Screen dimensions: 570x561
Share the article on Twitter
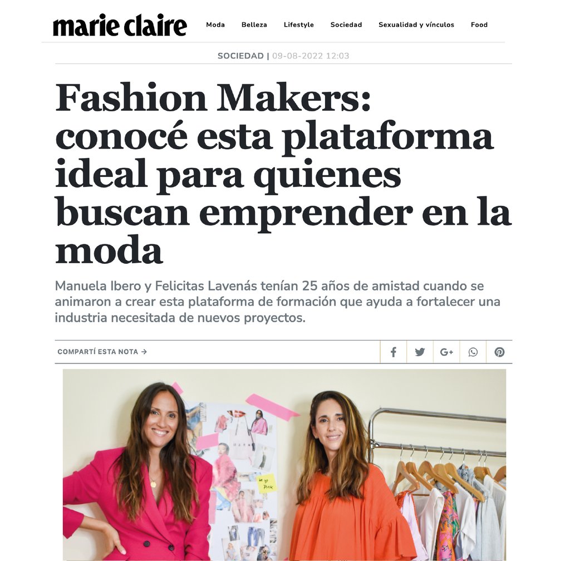420,352
